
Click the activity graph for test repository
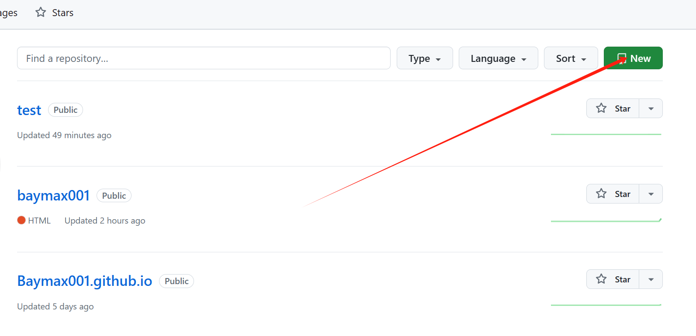(x=606, y=134)
